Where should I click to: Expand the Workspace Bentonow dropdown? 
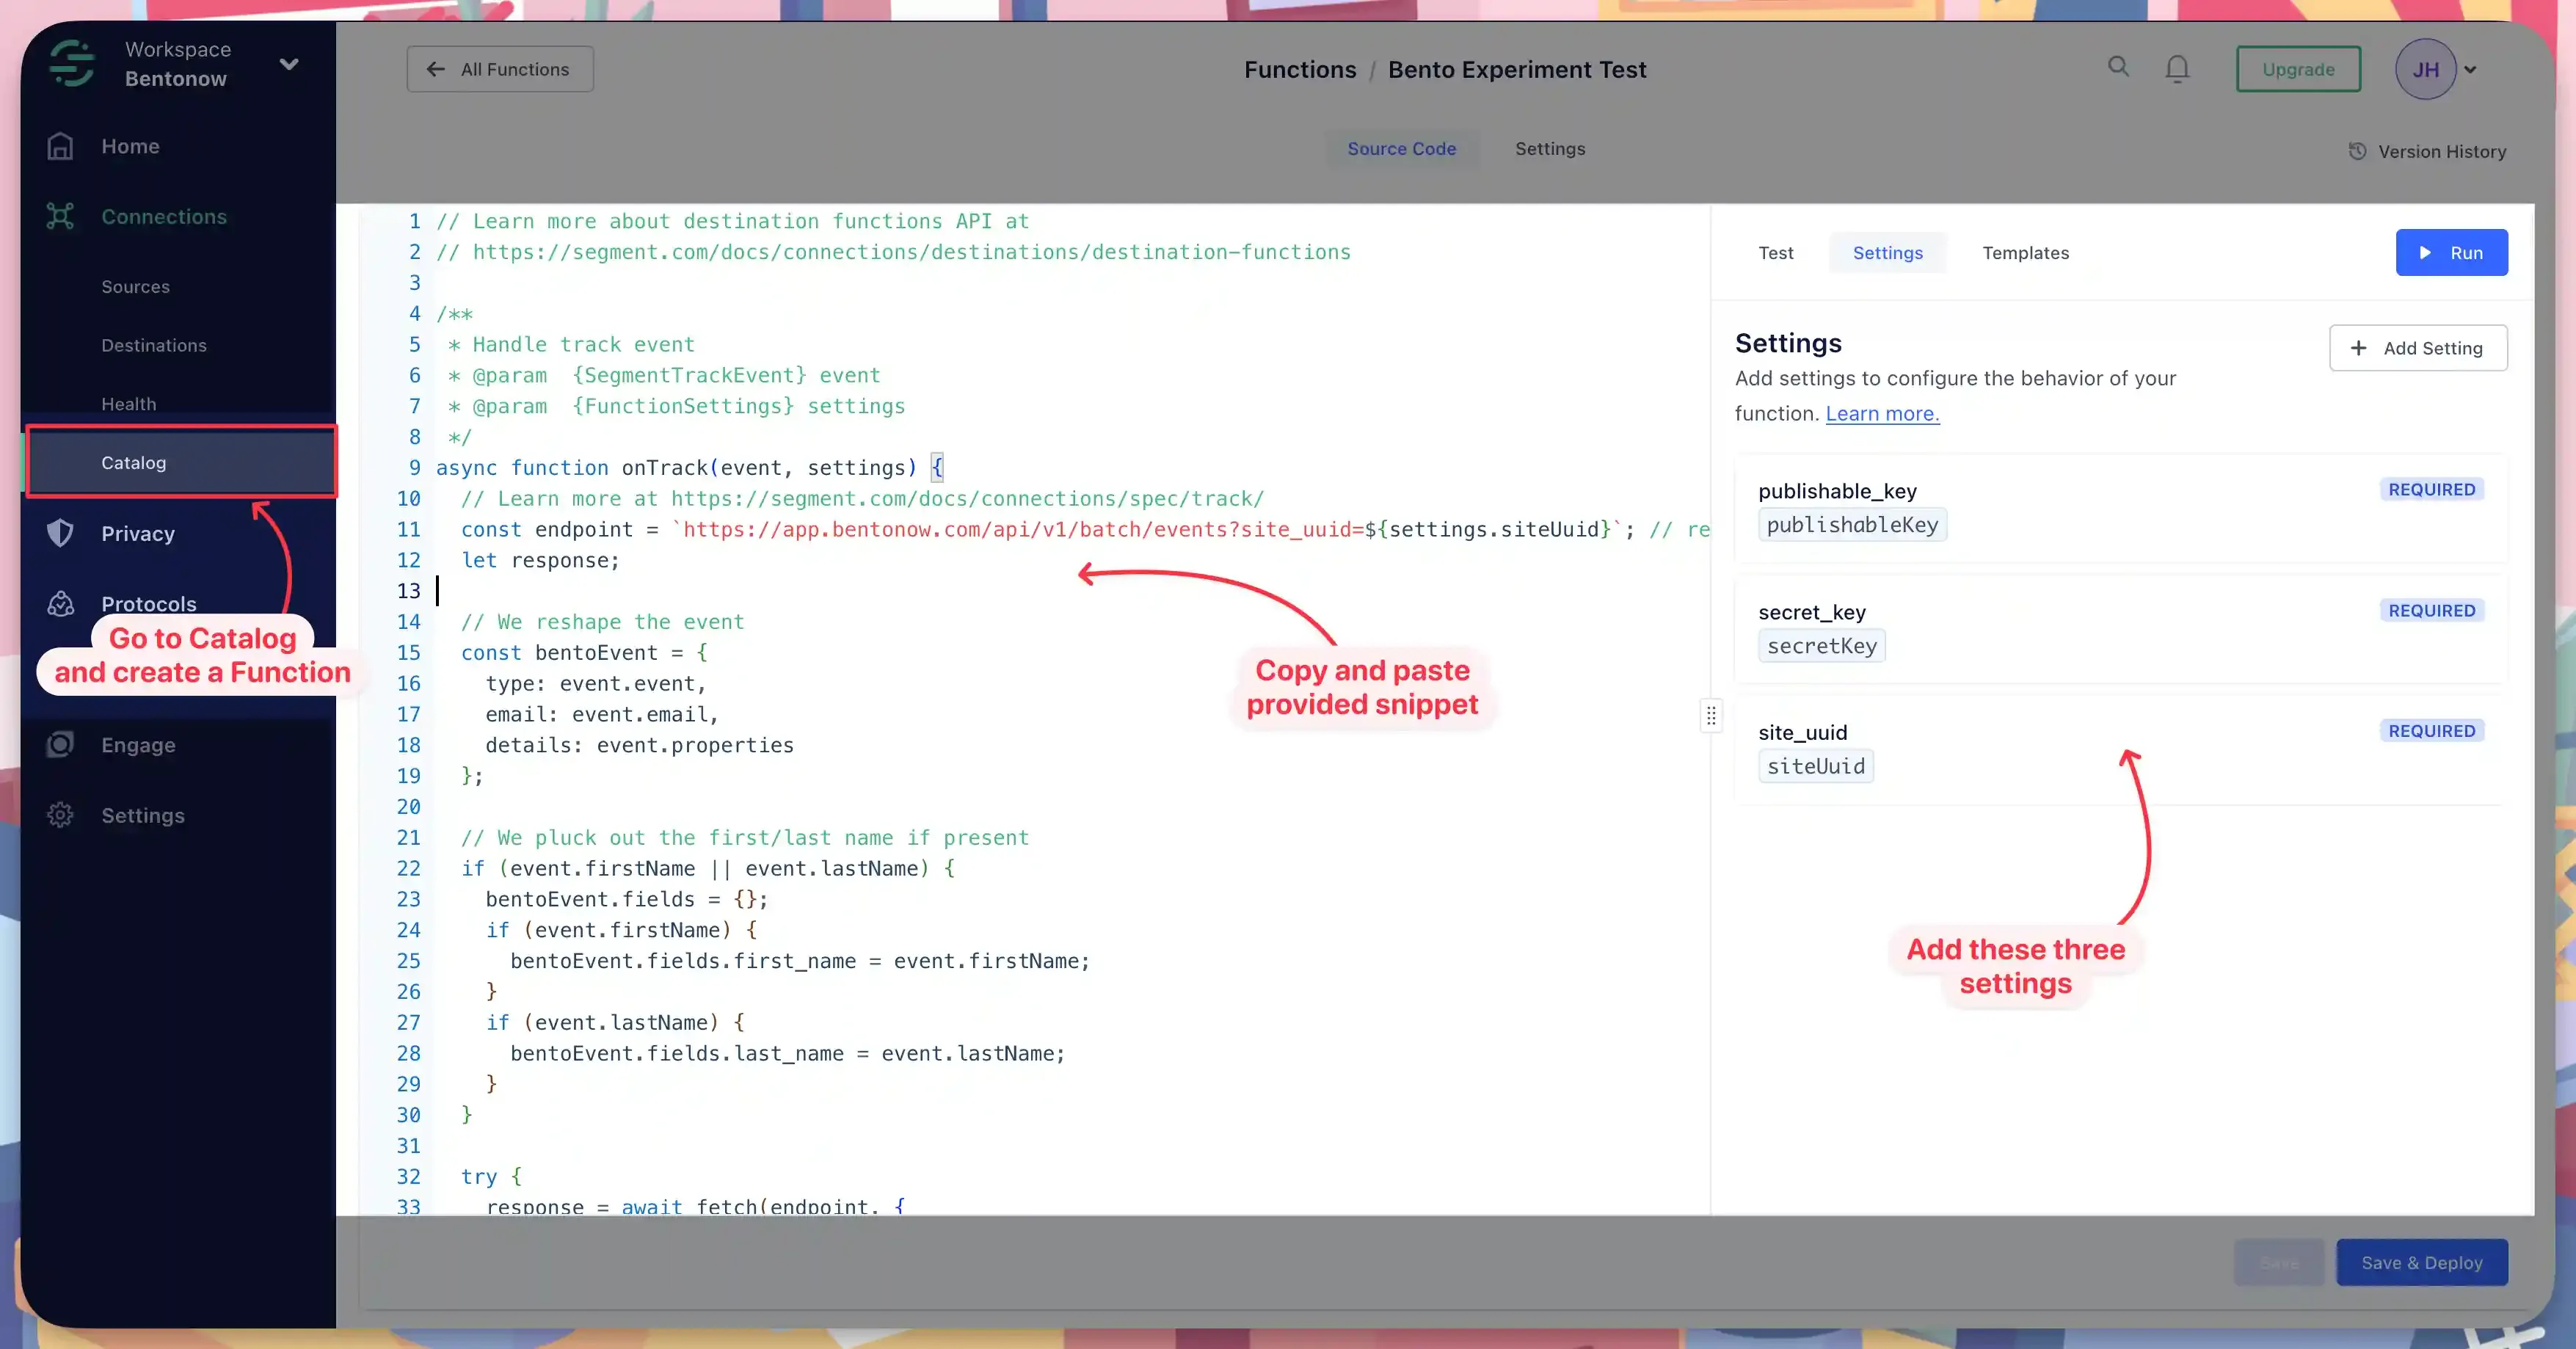click(x=289, y=64)
